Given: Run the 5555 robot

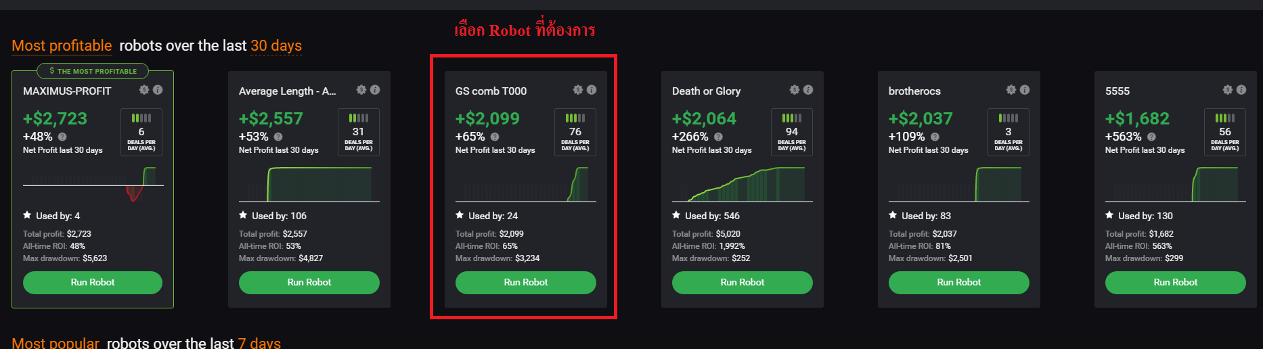Looking at the screenshot, I should [x=1176, y=283].
